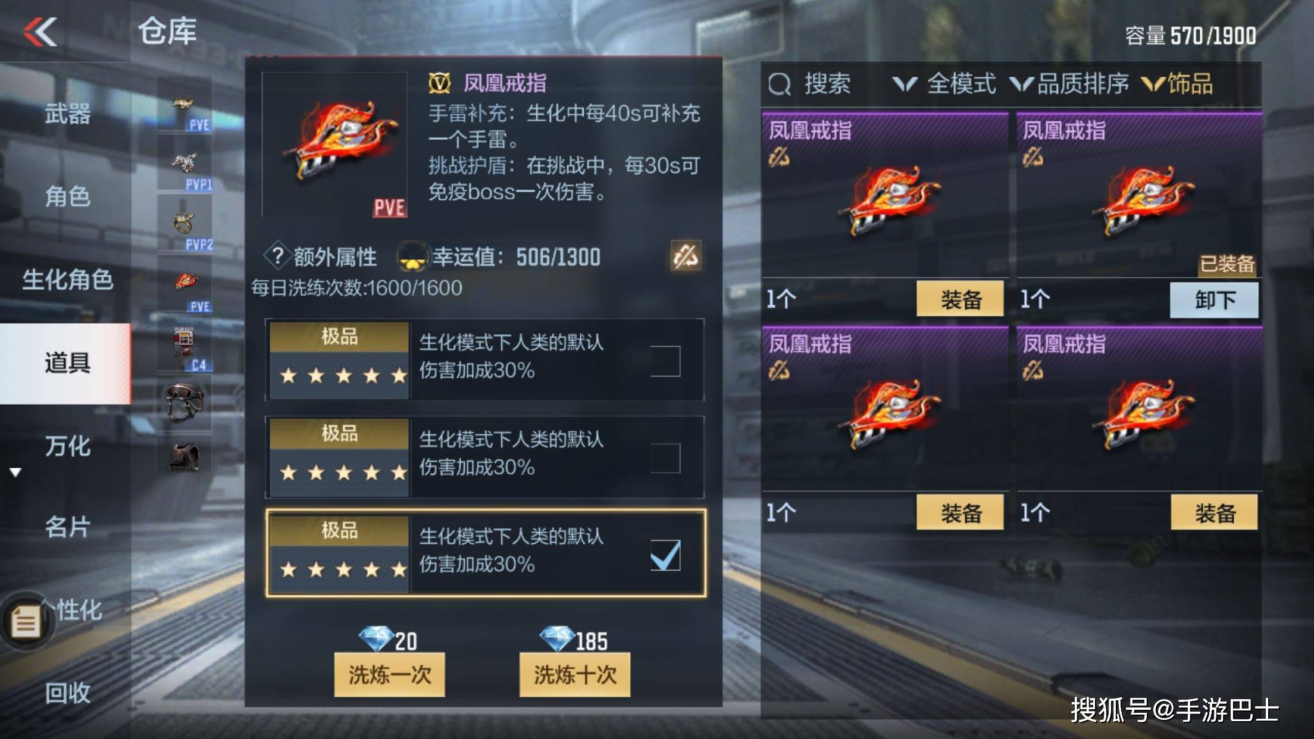Open the notes clipboard icon at bottom left
1314x739 pixels.
(x=26, y=622)
